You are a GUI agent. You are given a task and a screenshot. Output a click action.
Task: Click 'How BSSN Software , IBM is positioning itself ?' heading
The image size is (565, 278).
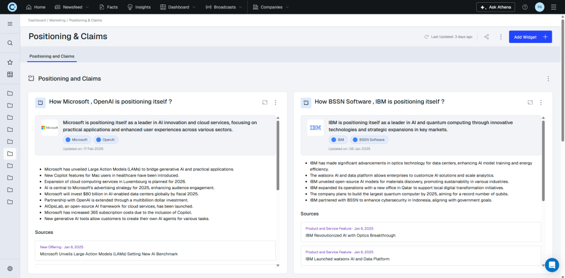[x=380, y=101]
